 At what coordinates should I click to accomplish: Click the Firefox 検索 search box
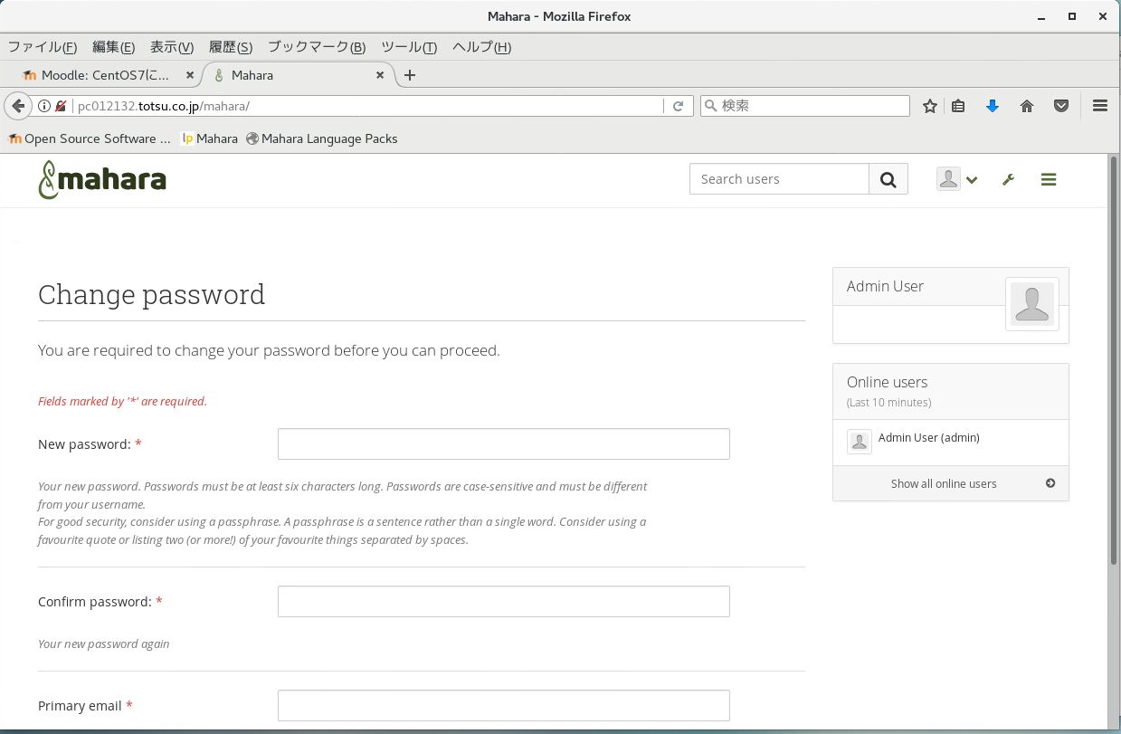click(805, 106)
